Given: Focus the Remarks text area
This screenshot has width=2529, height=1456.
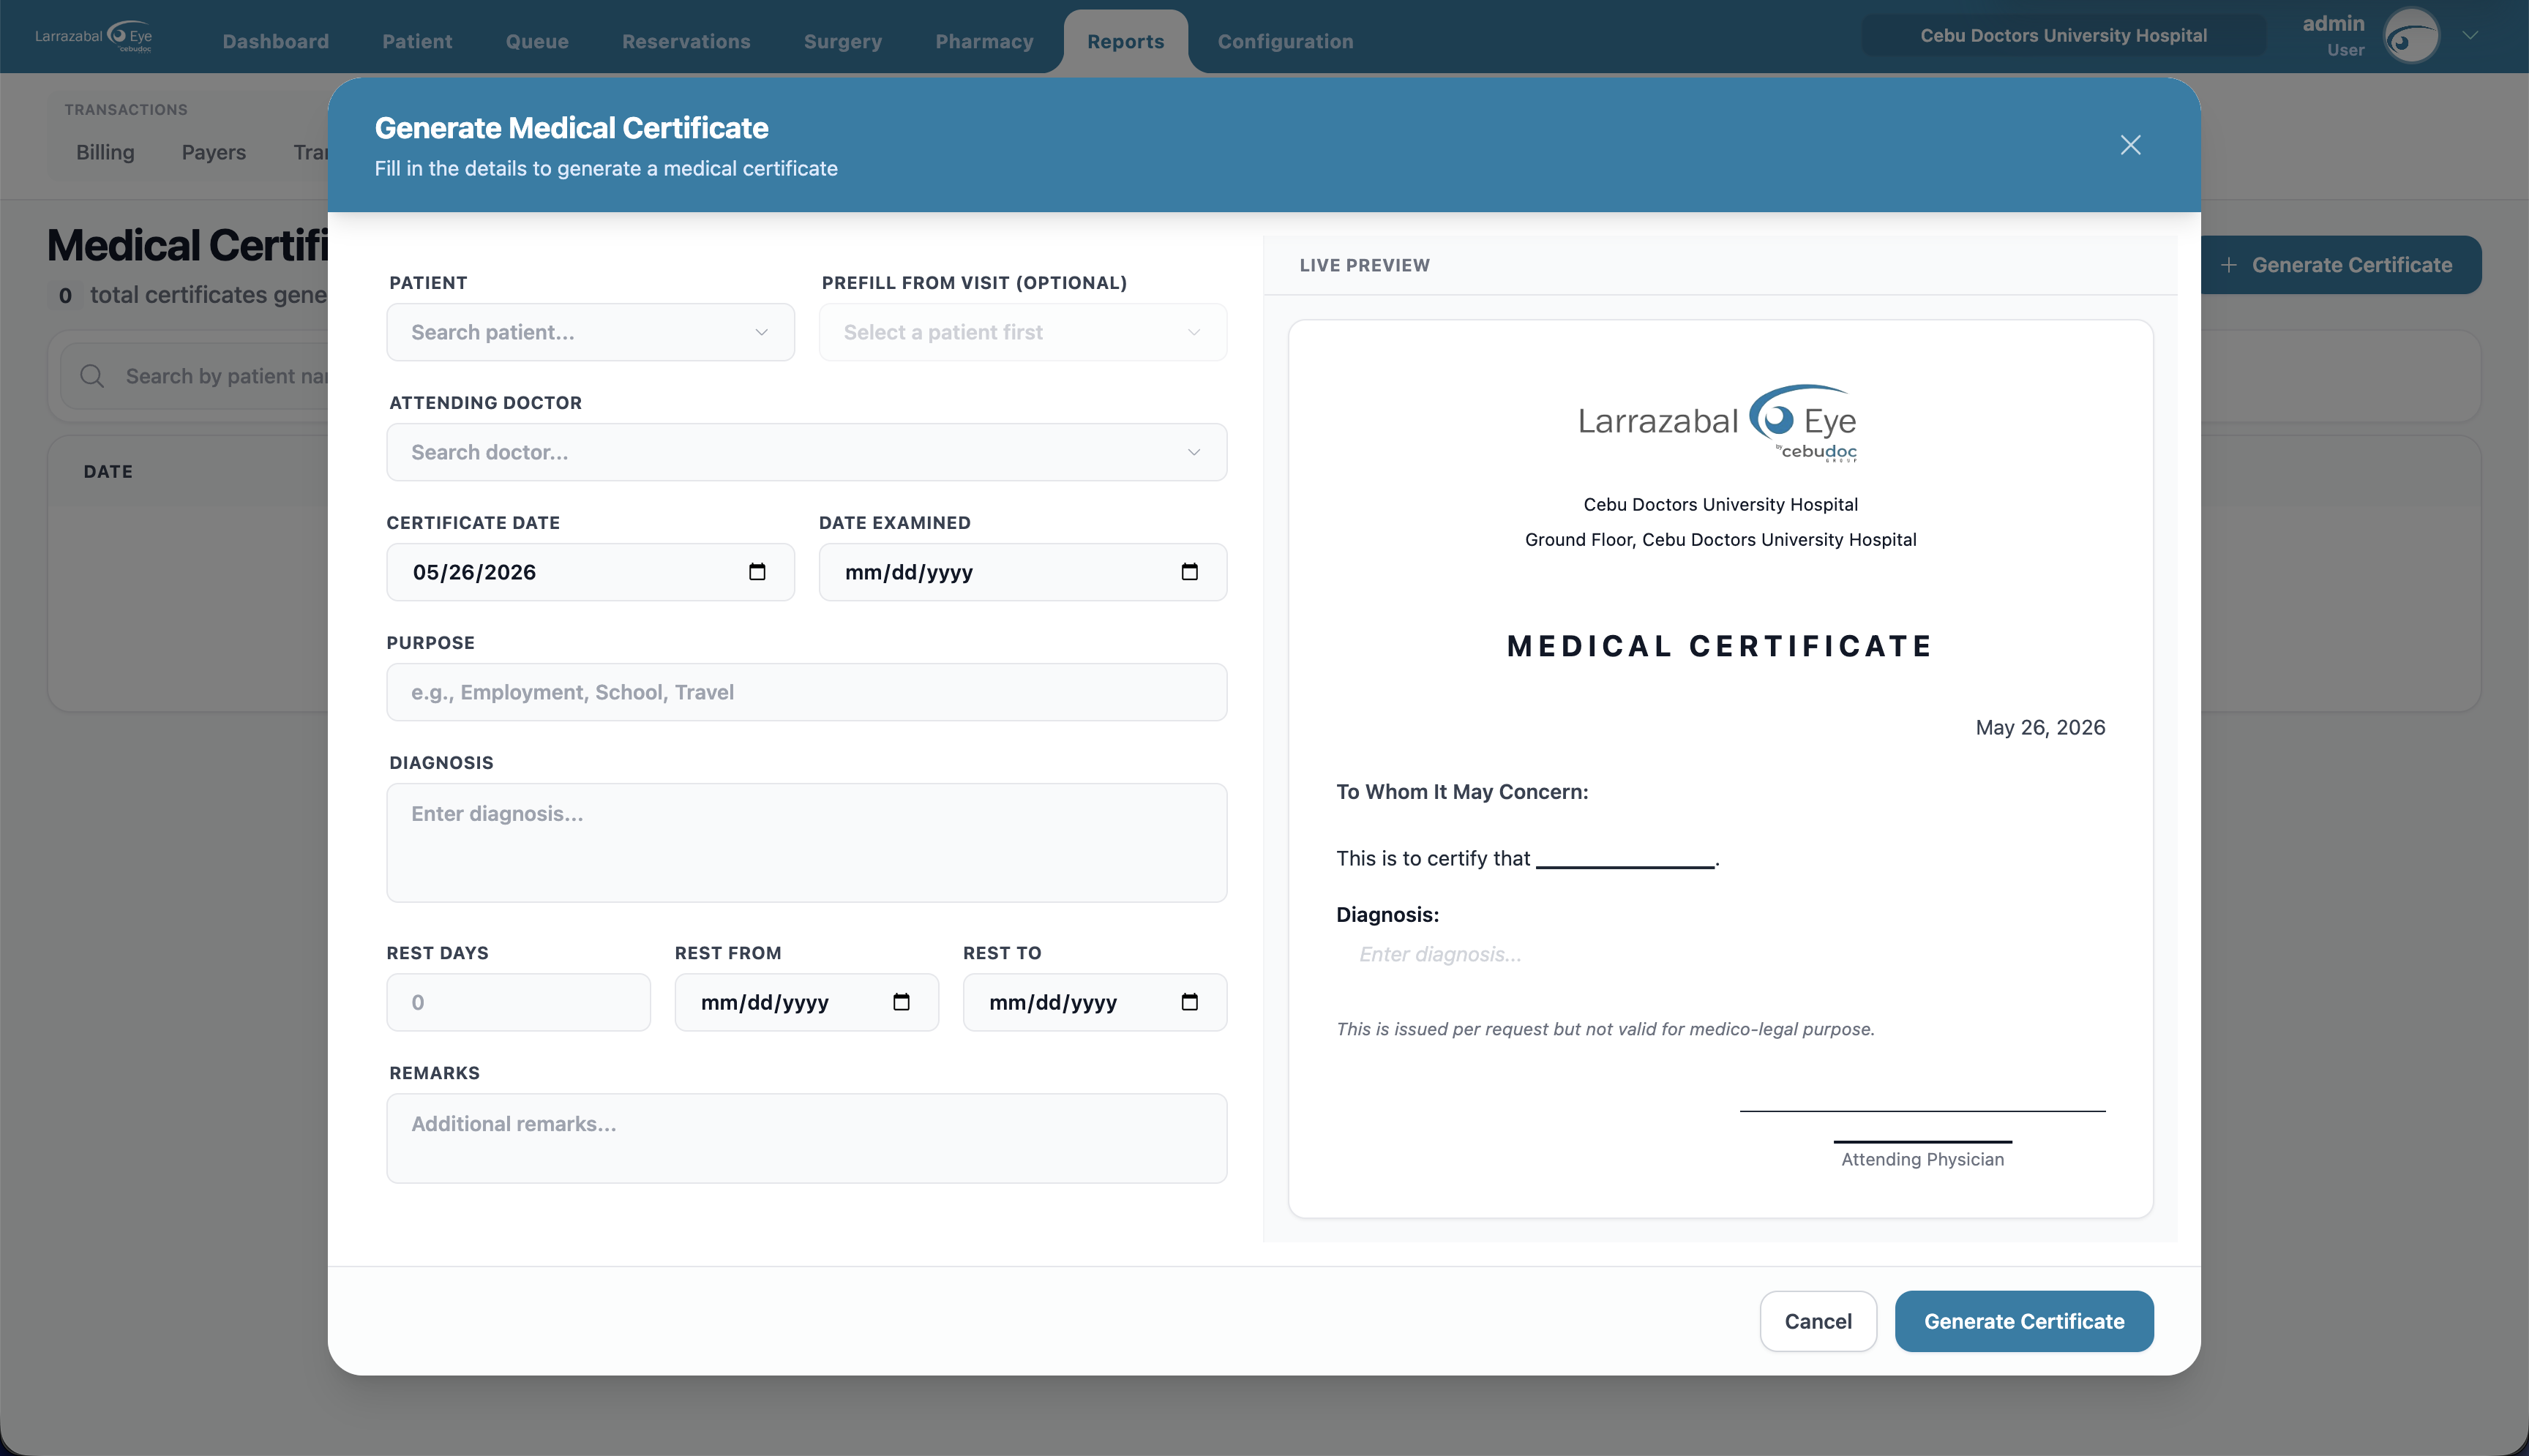Looking at the screenshot, I should [806, 1138].
